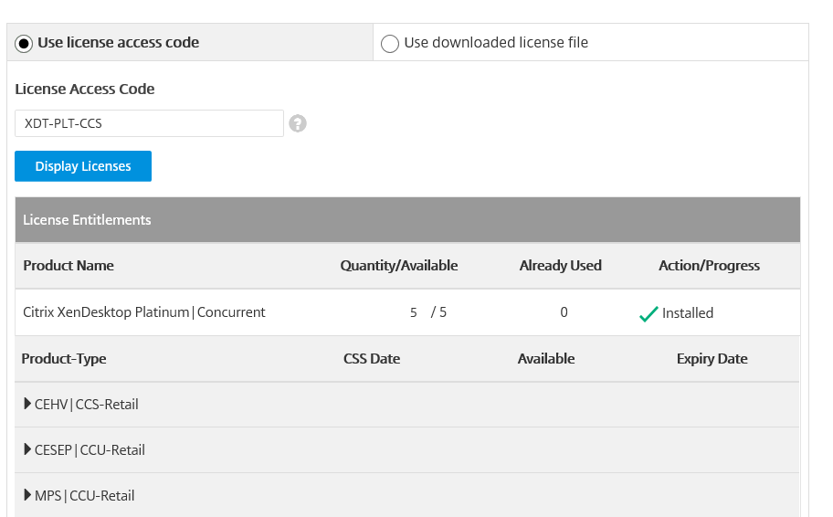
Task: Select Use license access code option
Action: click(x=24, y=43)
